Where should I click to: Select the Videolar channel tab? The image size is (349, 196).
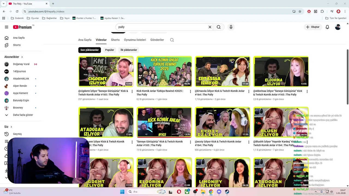pyautogui.click(x=101, y=40)
